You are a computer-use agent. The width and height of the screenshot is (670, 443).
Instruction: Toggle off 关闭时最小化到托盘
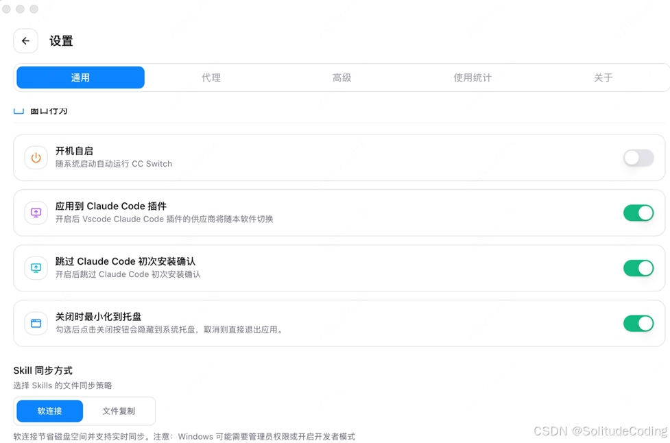638,323
